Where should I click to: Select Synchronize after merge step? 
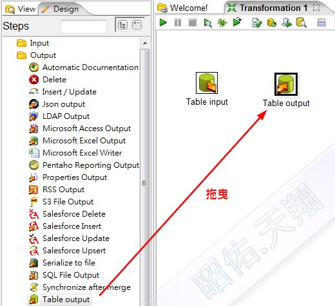(80, 287)
